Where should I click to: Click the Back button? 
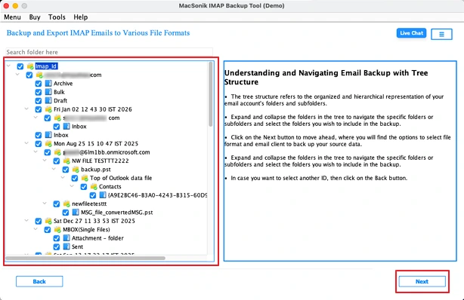39,281
